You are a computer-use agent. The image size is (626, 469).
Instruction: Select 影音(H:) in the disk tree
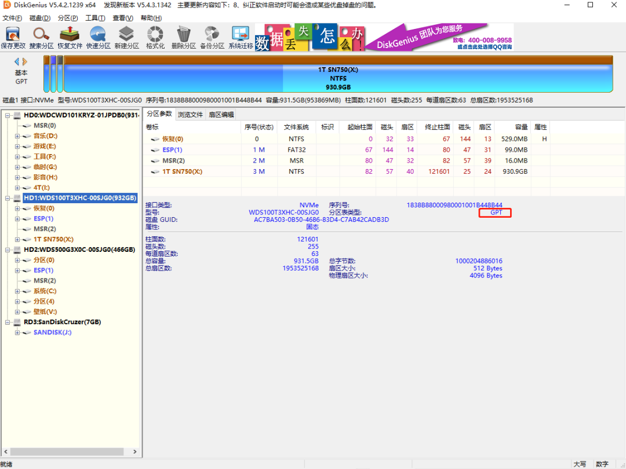[45, 178]
